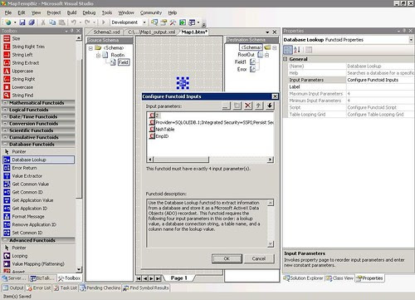Screen dimensions: 415x300
Task: Open the Project menu
Action: pos(54,12)
